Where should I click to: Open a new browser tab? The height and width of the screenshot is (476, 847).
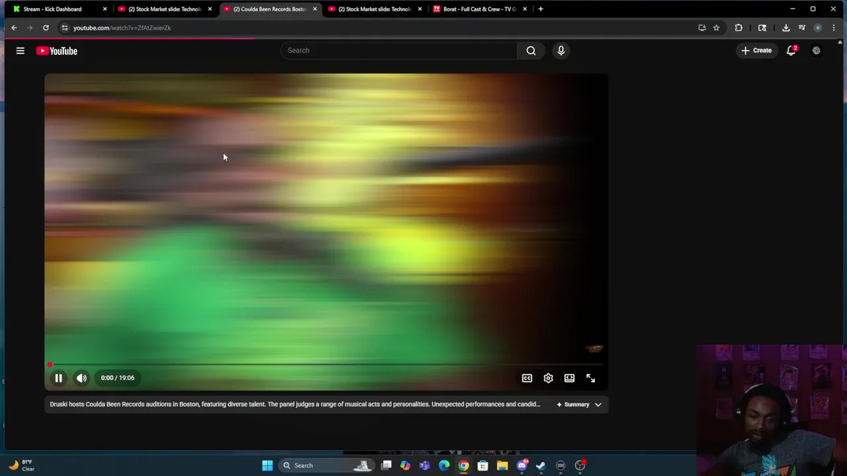click(x=541, y=9)
